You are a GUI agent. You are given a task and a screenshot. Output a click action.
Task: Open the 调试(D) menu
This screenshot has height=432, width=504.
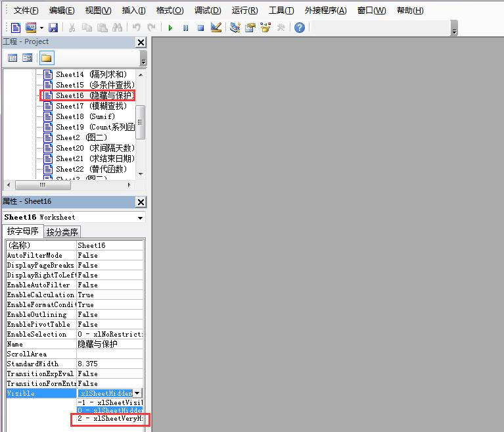coord(208,11)
